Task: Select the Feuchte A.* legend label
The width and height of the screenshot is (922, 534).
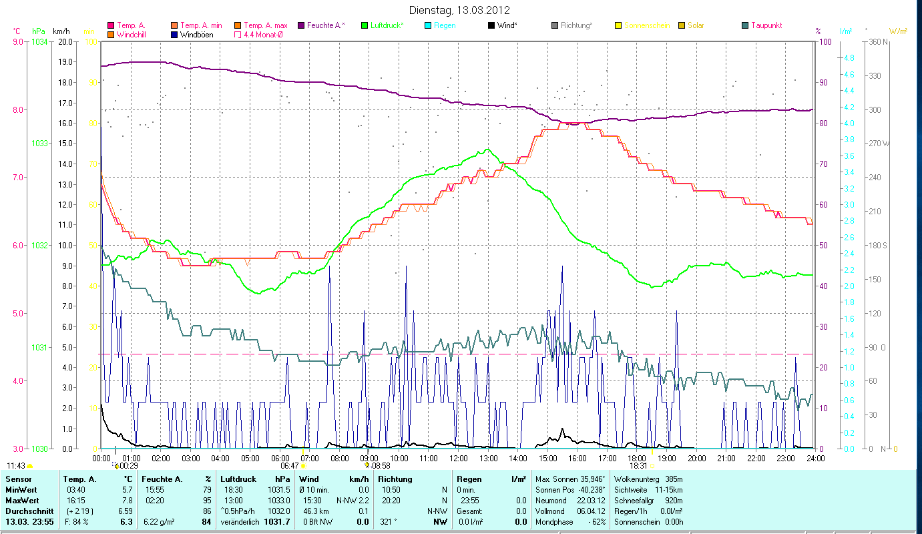Action: pos(326,25)
